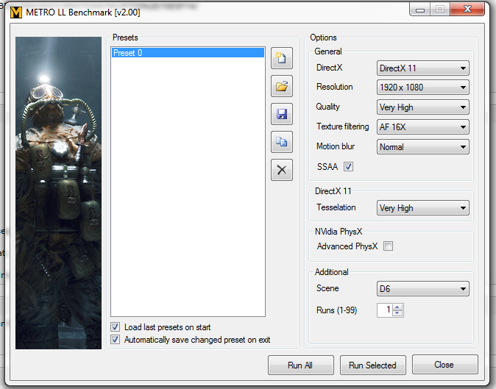Open a preset file with folder icon
The image size is (496, 389).
282,86
